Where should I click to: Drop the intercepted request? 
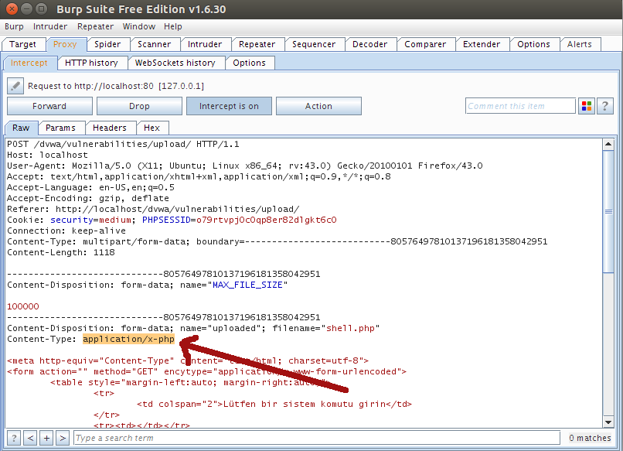pos(139,106)
